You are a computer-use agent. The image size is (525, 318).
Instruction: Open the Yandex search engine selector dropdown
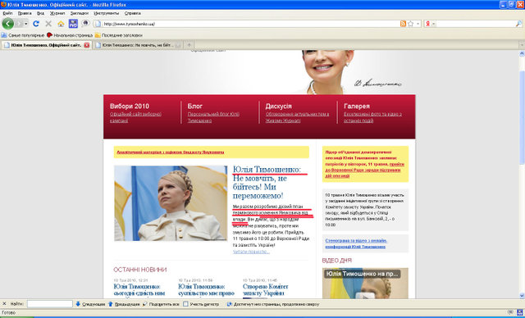point(430,24)
